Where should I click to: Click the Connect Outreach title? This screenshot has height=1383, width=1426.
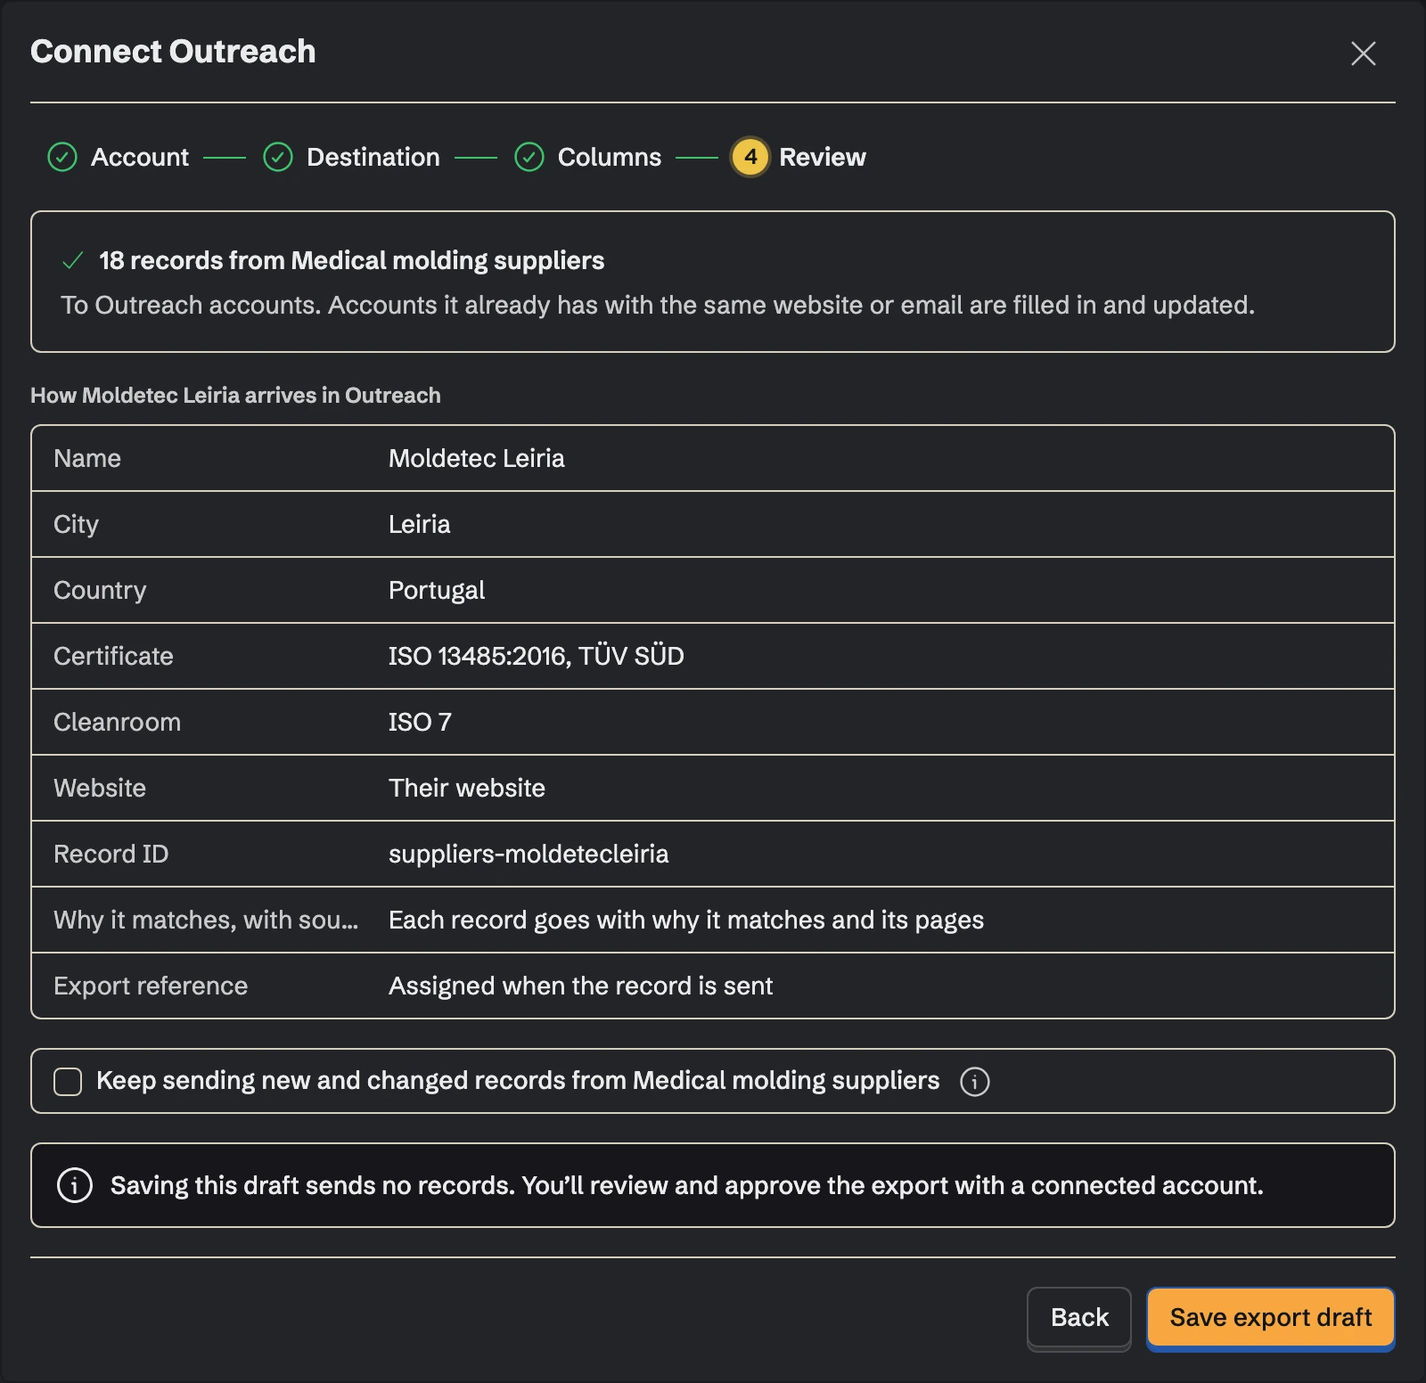tap(173, 52)
